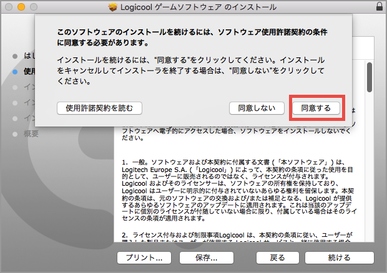Click the 続ける (Continue) button
Screen dimensions: 387x273
pos(340,257)
